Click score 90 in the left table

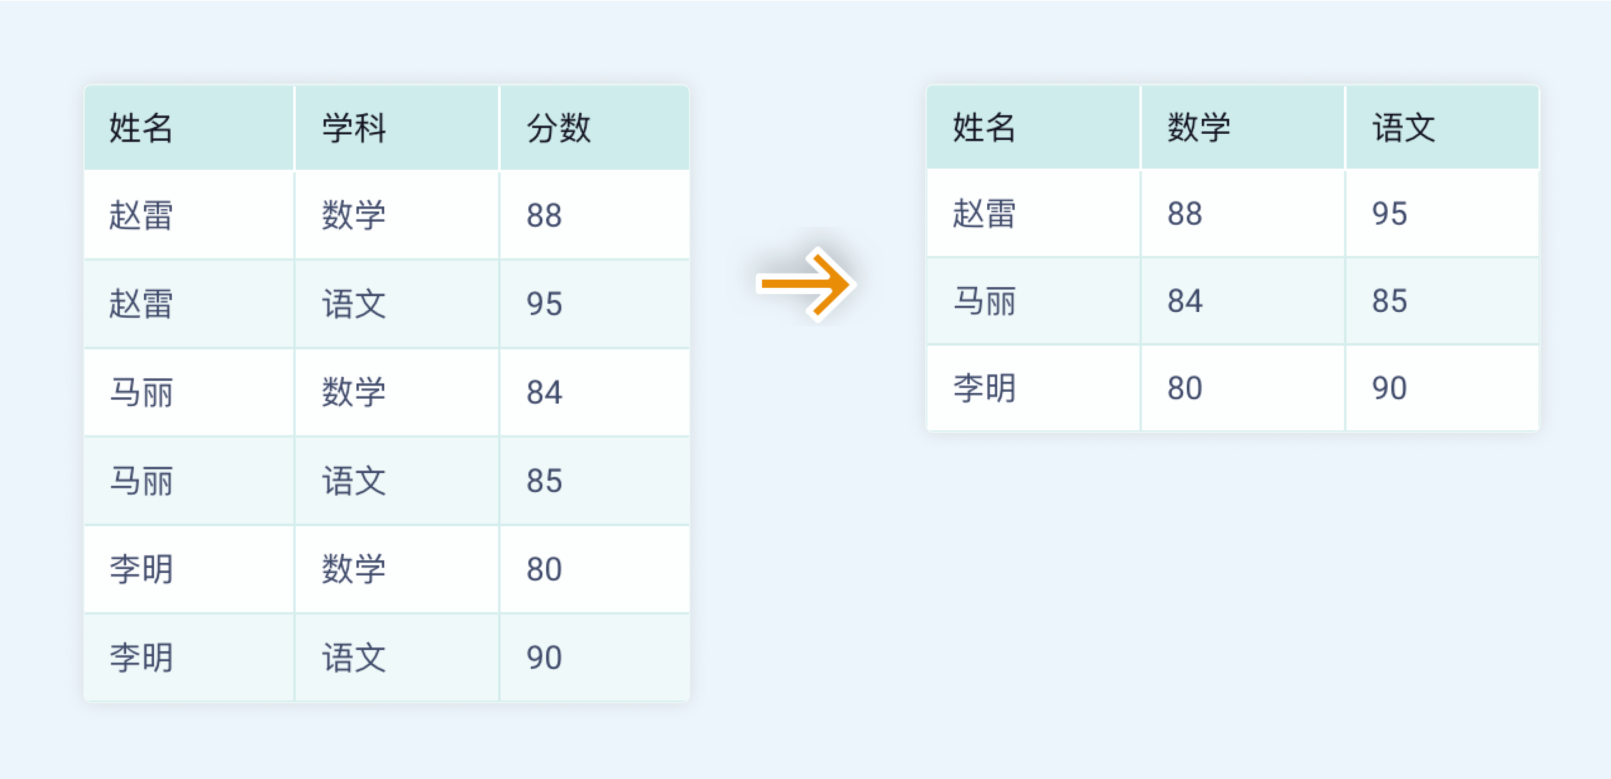coord(544,658)
